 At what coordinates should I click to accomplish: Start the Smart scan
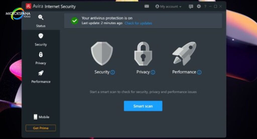pos(143,106)
